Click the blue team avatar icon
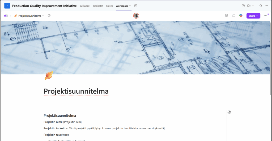Image resolution: width=272 pixels, height=141 pixels. click(7, 6)
